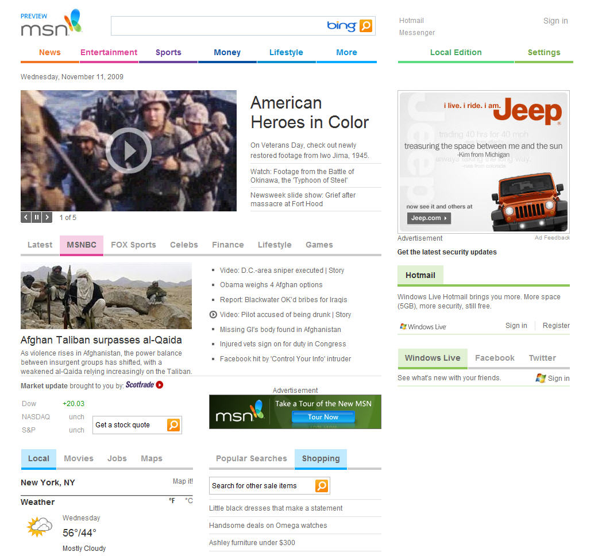This screenshot has width=606, height=556.
Task: Open Ashley furniture under $300 link
Action: tap(252, 542)
